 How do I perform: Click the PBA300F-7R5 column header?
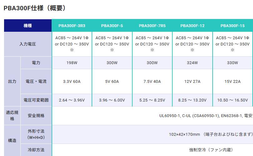[152, 26]
